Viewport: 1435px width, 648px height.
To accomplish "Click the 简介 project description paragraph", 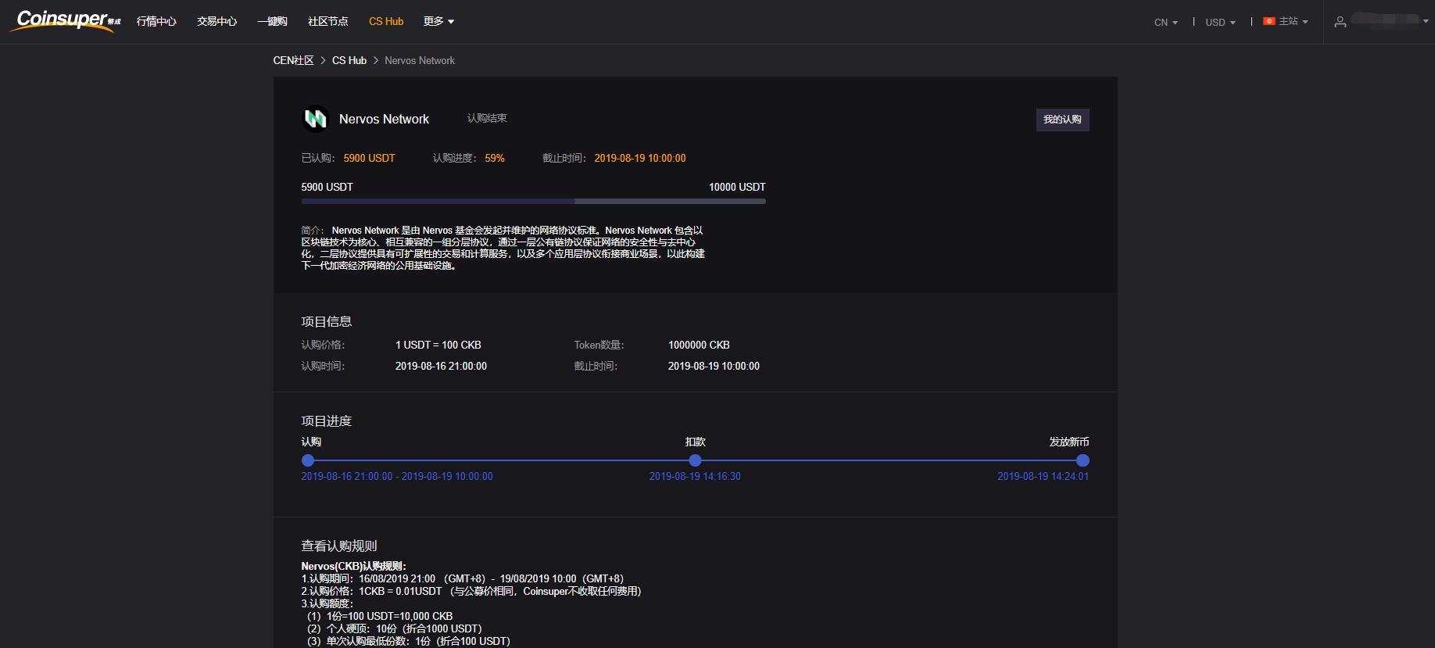I will tap(503, 248).
